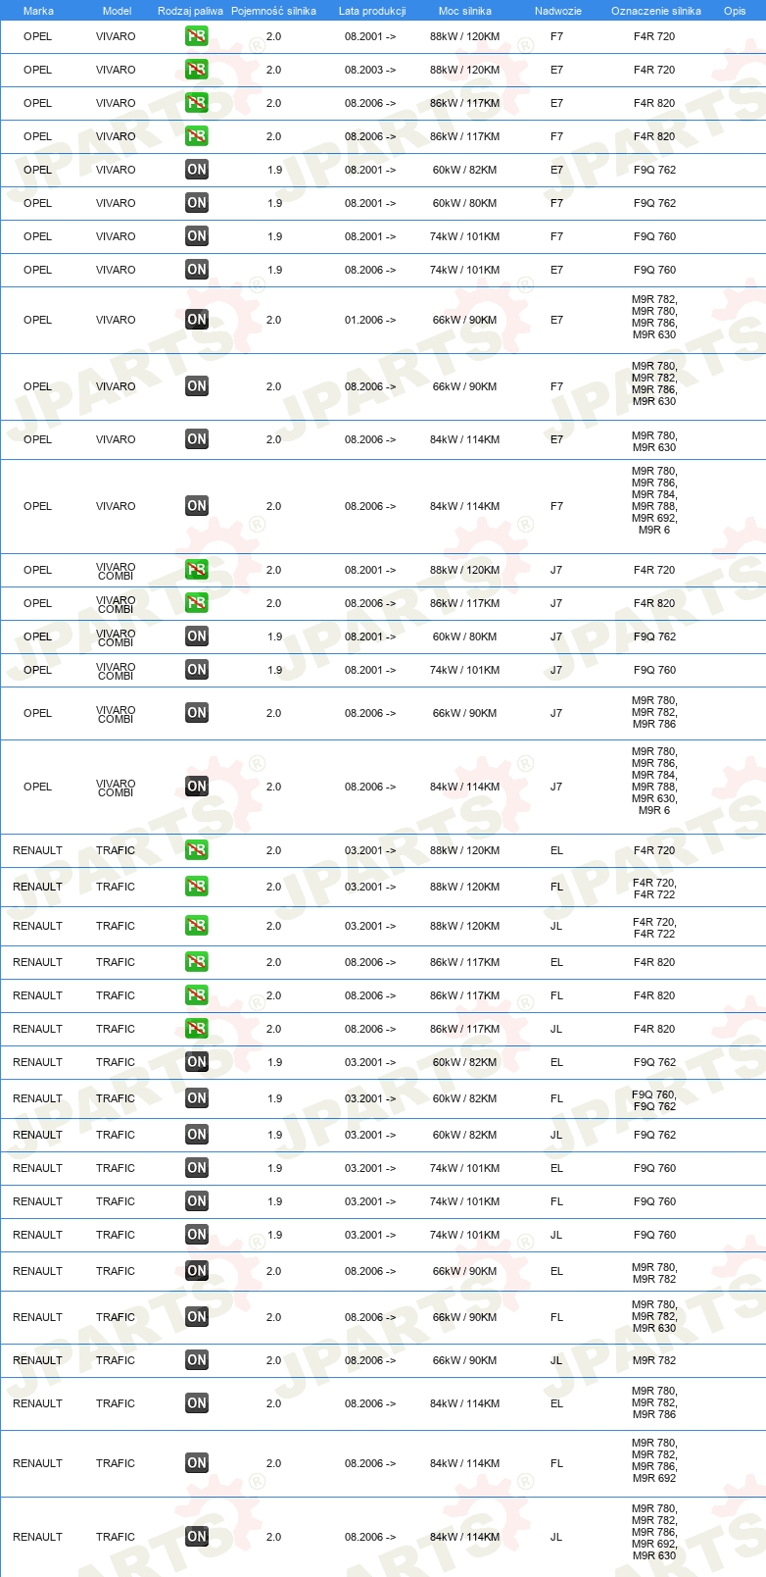Click the Model column header
Viewport: 766px width, 1577px height.
click(117, 11)
